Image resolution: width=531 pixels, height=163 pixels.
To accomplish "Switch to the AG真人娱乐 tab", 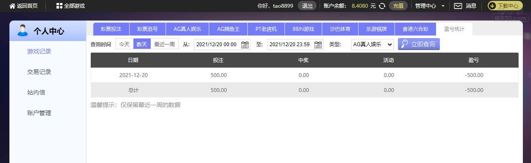I will point(187,29).
